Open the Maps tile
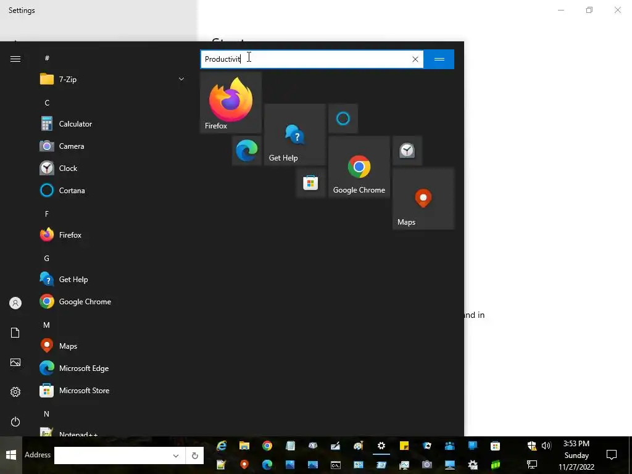Image resolution: width=632 pixels, height=474 pixels. [423, 199]
